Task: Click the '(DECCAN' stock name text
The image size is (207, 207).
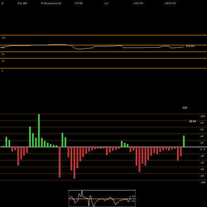Action: pyautogui.click(x=170, y=3)
